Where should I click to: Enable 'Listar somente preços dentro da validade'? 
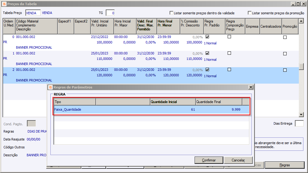point(171,13)
